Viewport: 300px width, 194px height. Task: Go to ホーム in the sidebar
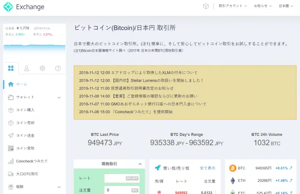[21, 84]
